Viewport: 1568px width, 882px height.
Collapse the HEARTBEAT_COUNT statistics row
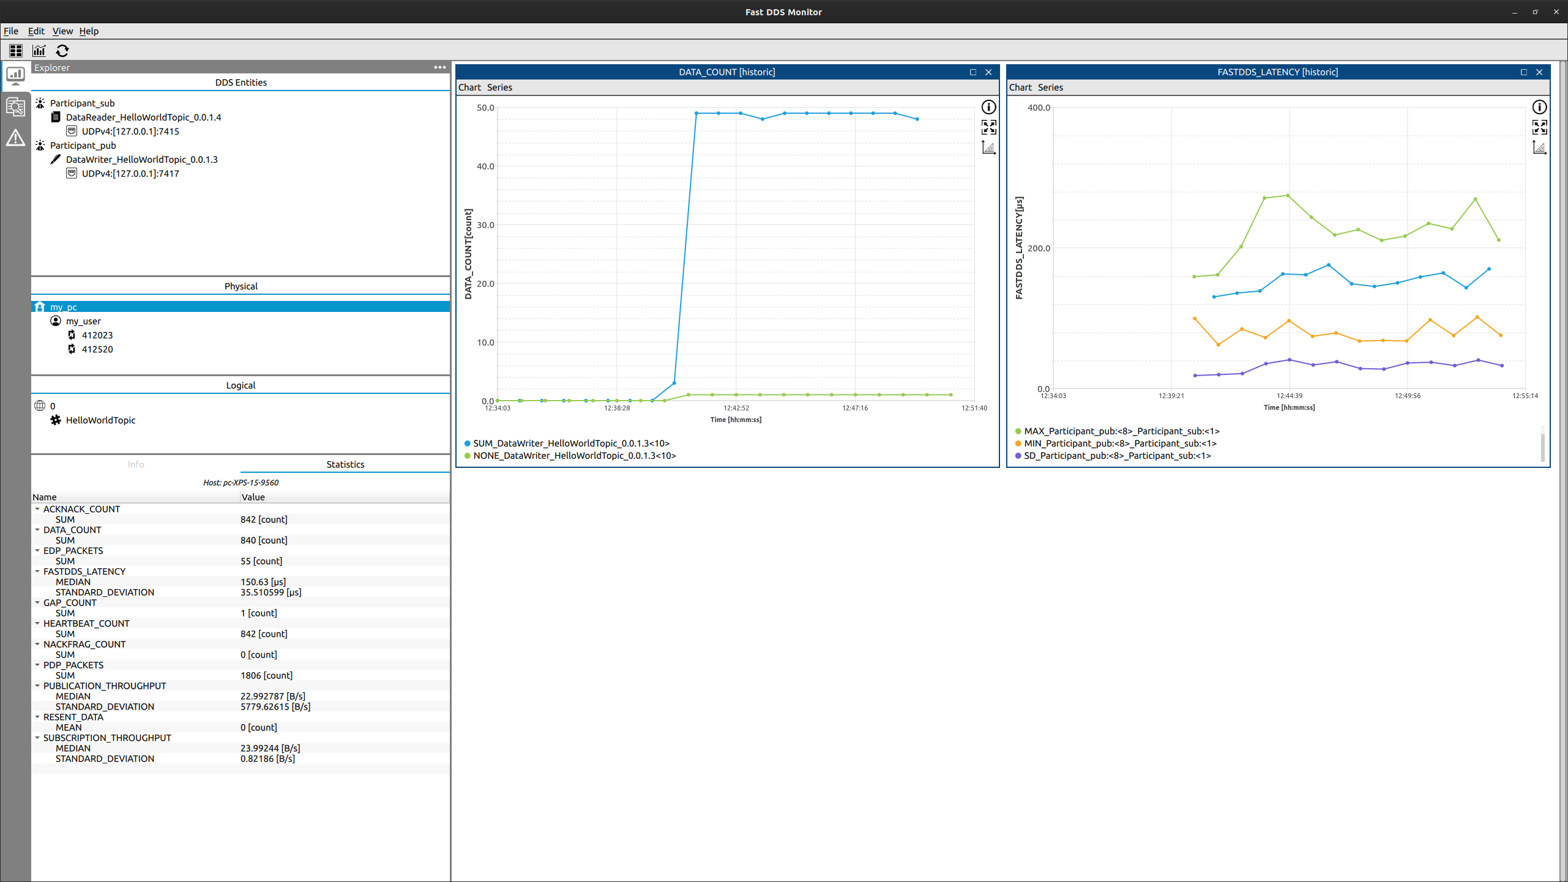37,623
